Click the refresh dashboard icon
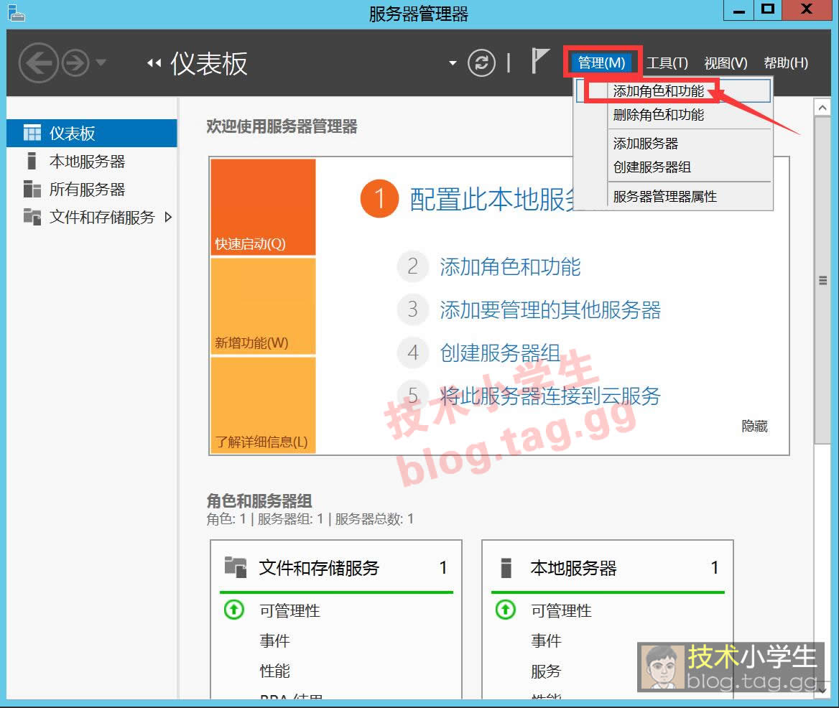The width and height of the screenshot is (839, 708). coord(481,63)
